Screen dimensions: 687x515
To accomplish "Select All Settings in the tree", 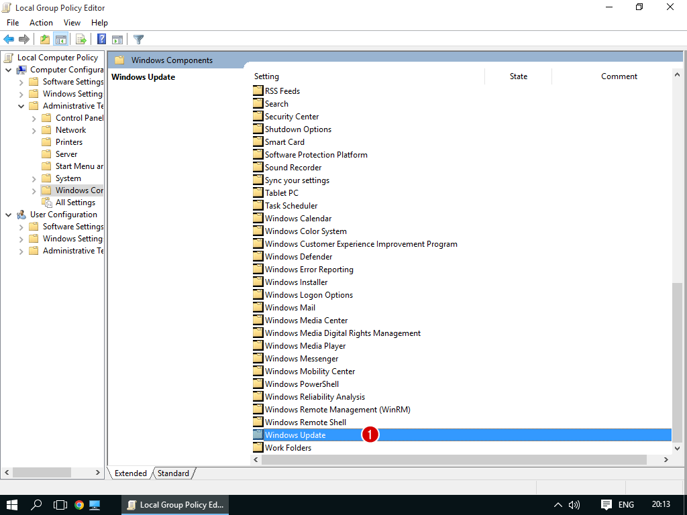I will [x=74, y=203].
